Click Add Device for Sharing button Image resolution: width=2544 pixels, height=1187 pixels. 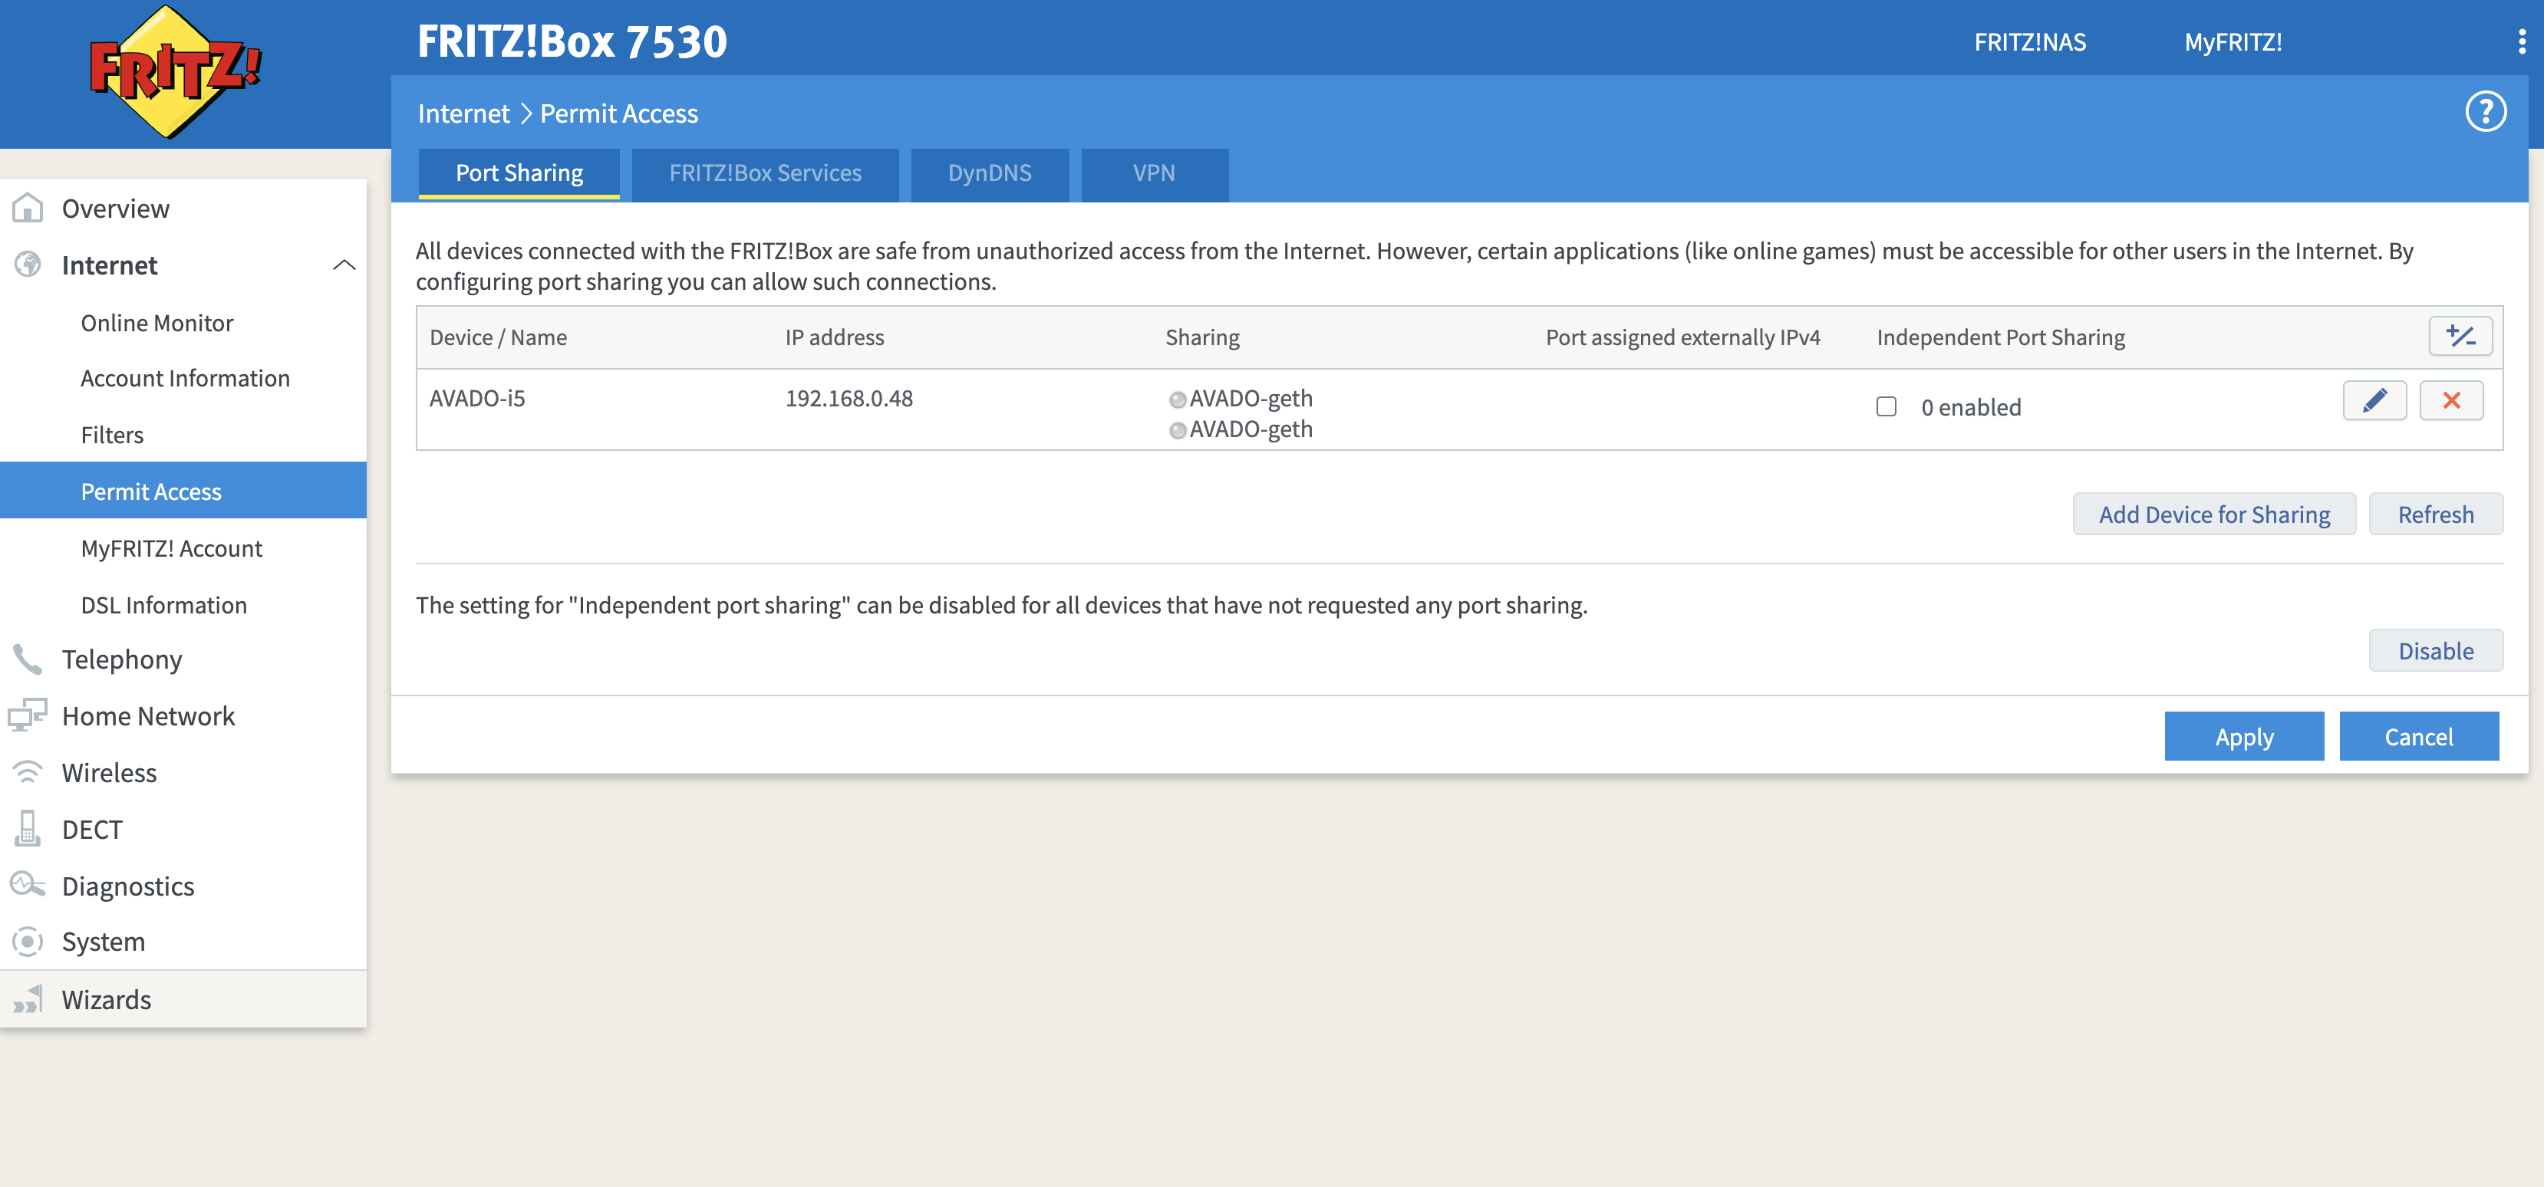click(2213, 515)
